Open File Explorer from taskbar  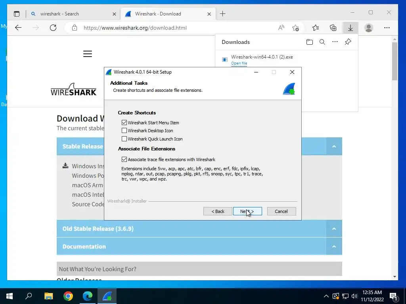(x=48, y=296)
